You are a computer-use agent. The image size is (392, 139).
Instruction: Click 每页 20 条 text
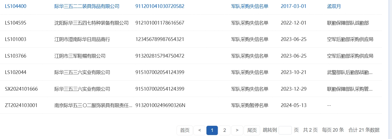pos(333,130)
